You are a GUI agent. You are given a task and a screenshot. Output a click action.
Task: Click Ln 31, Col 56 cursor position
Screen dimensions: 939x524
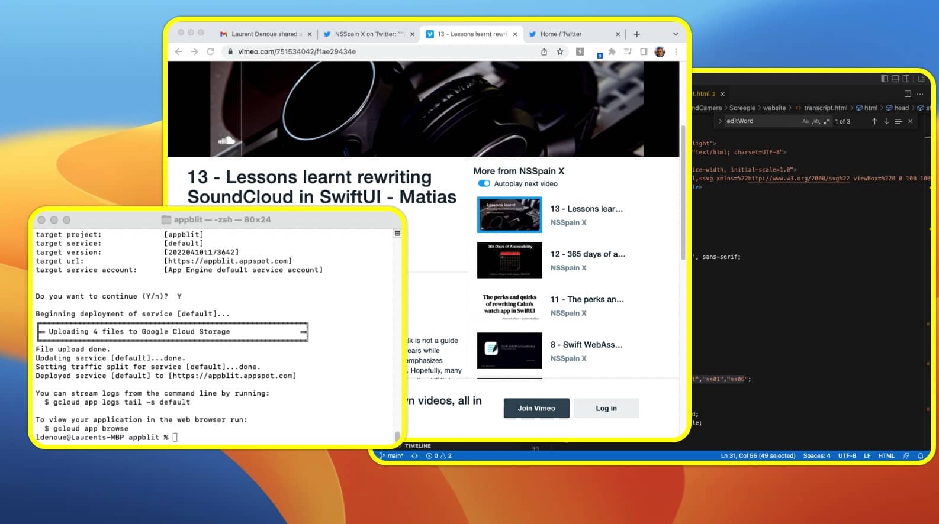pyautogui.click(x=758, y=456)
